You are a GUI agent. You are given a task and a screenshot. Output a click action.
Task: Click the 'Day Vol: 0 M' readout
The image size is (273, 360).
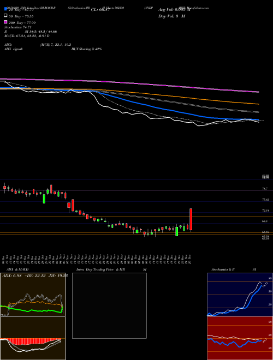coord(171,16)
